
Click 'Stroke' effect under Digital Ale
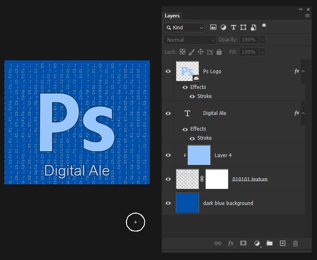204,138
